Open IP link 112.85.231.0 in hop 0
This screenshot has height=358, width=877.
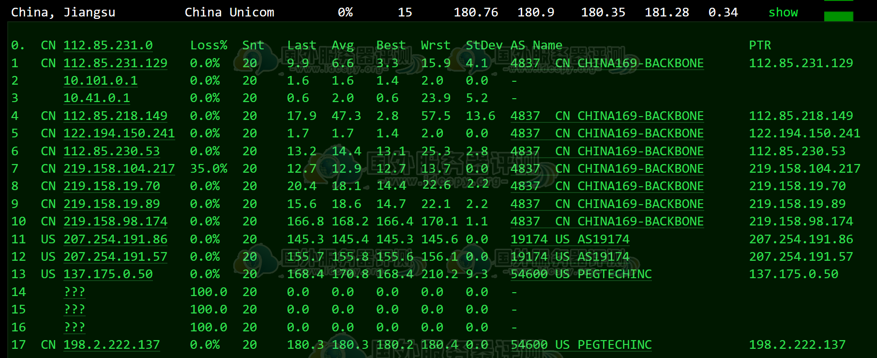pyautogui.click(x=108, y=45)
